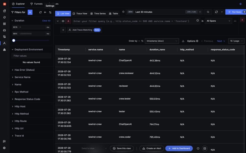Viewport: 246px width, 153px height.
Task: Click the Run Query button
Action: click(x=236, y=12)
